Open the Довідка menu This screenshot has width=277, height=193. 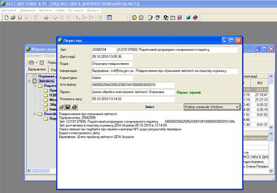pyautogui.click(x=93, y=10)
